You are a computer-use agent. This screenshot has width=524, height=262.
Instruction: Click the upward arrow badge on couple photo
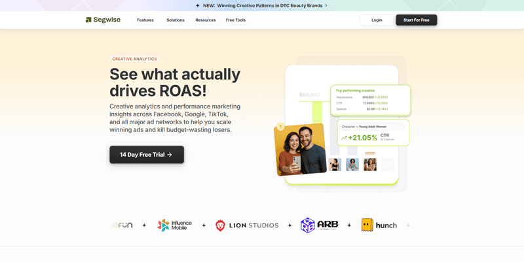pos(280,127)
